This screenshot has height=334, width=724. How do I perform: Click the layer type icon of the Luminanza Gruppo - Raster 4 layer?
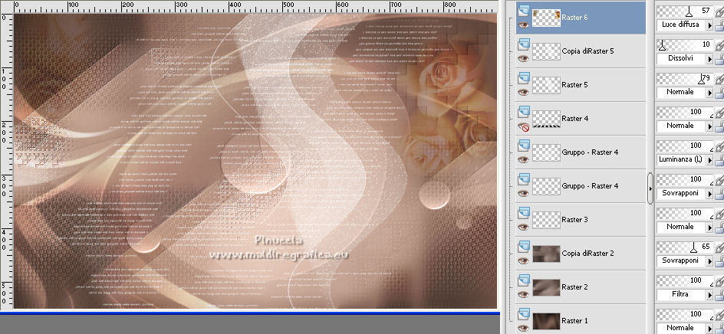(x=523, y=146)
